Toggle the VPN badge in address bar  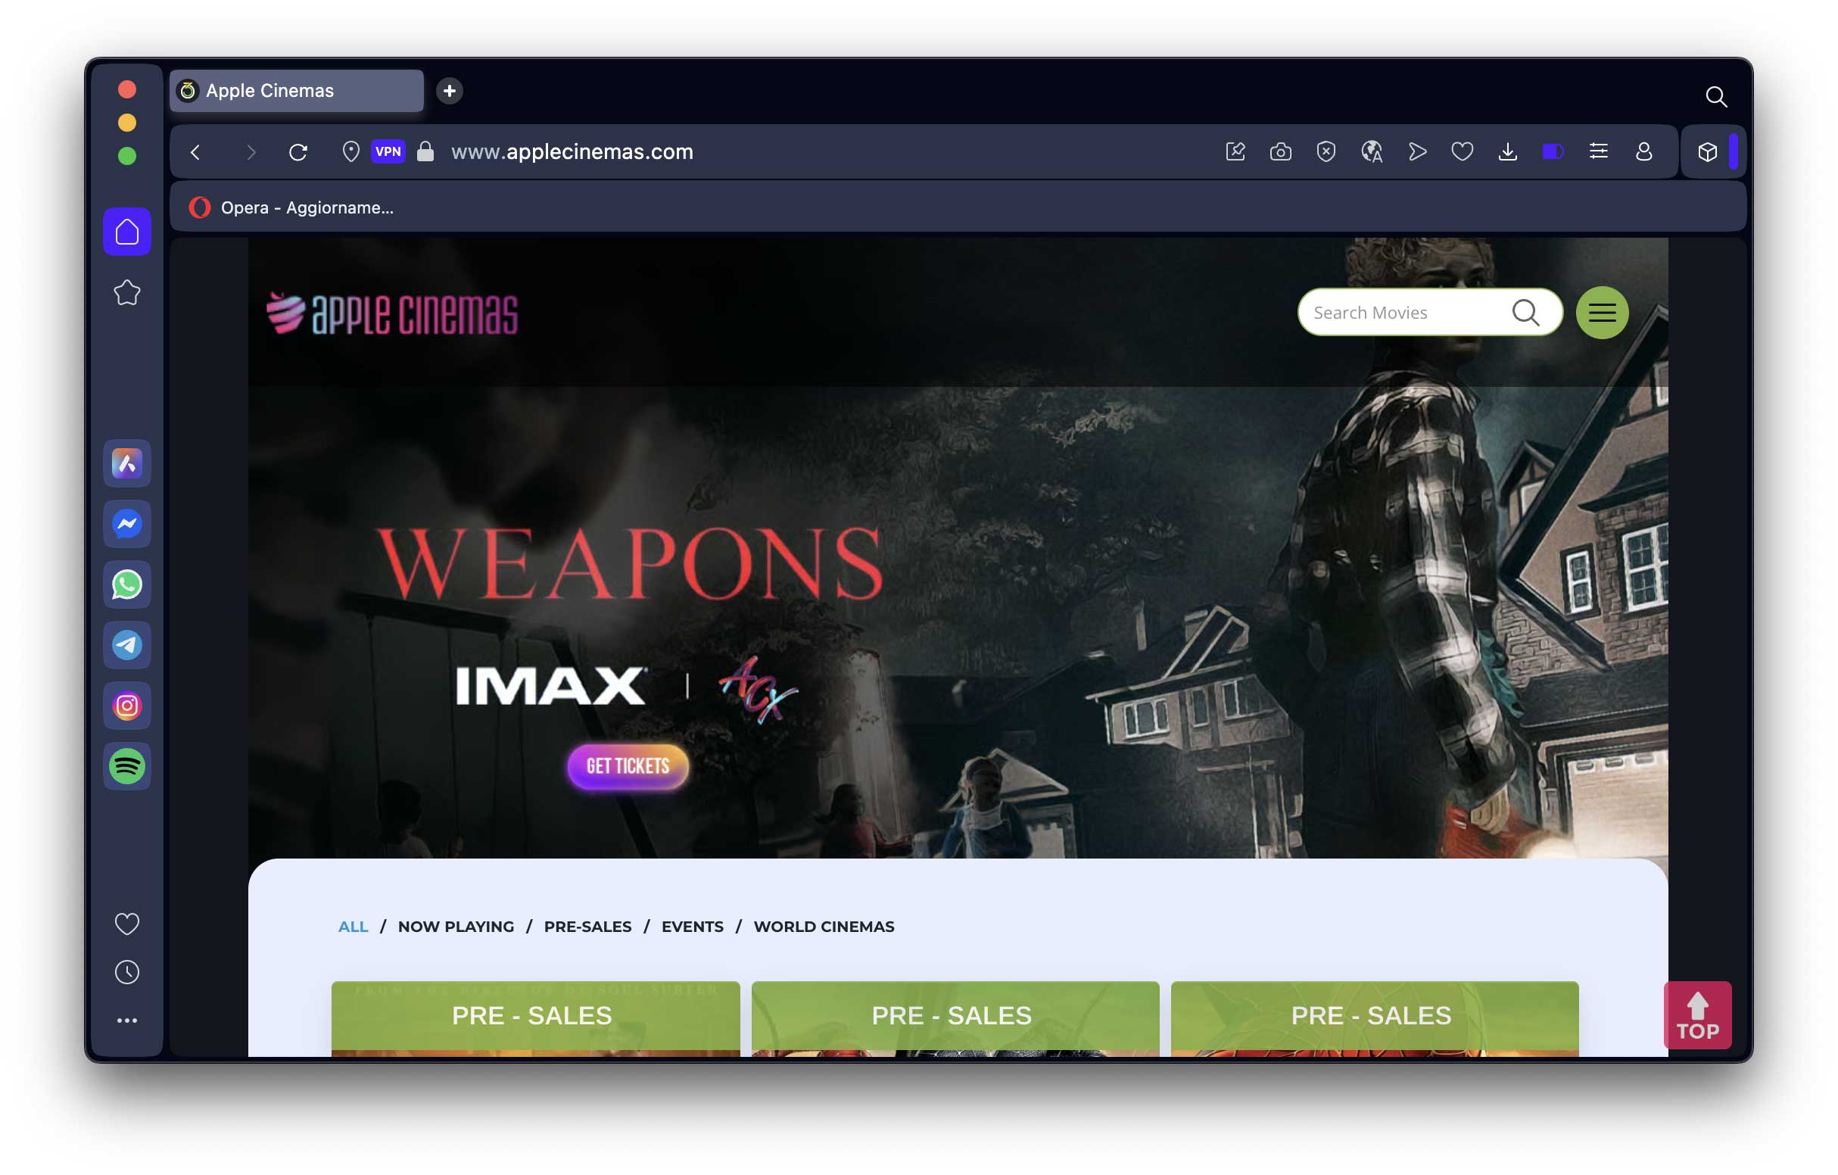coord(388,151)
